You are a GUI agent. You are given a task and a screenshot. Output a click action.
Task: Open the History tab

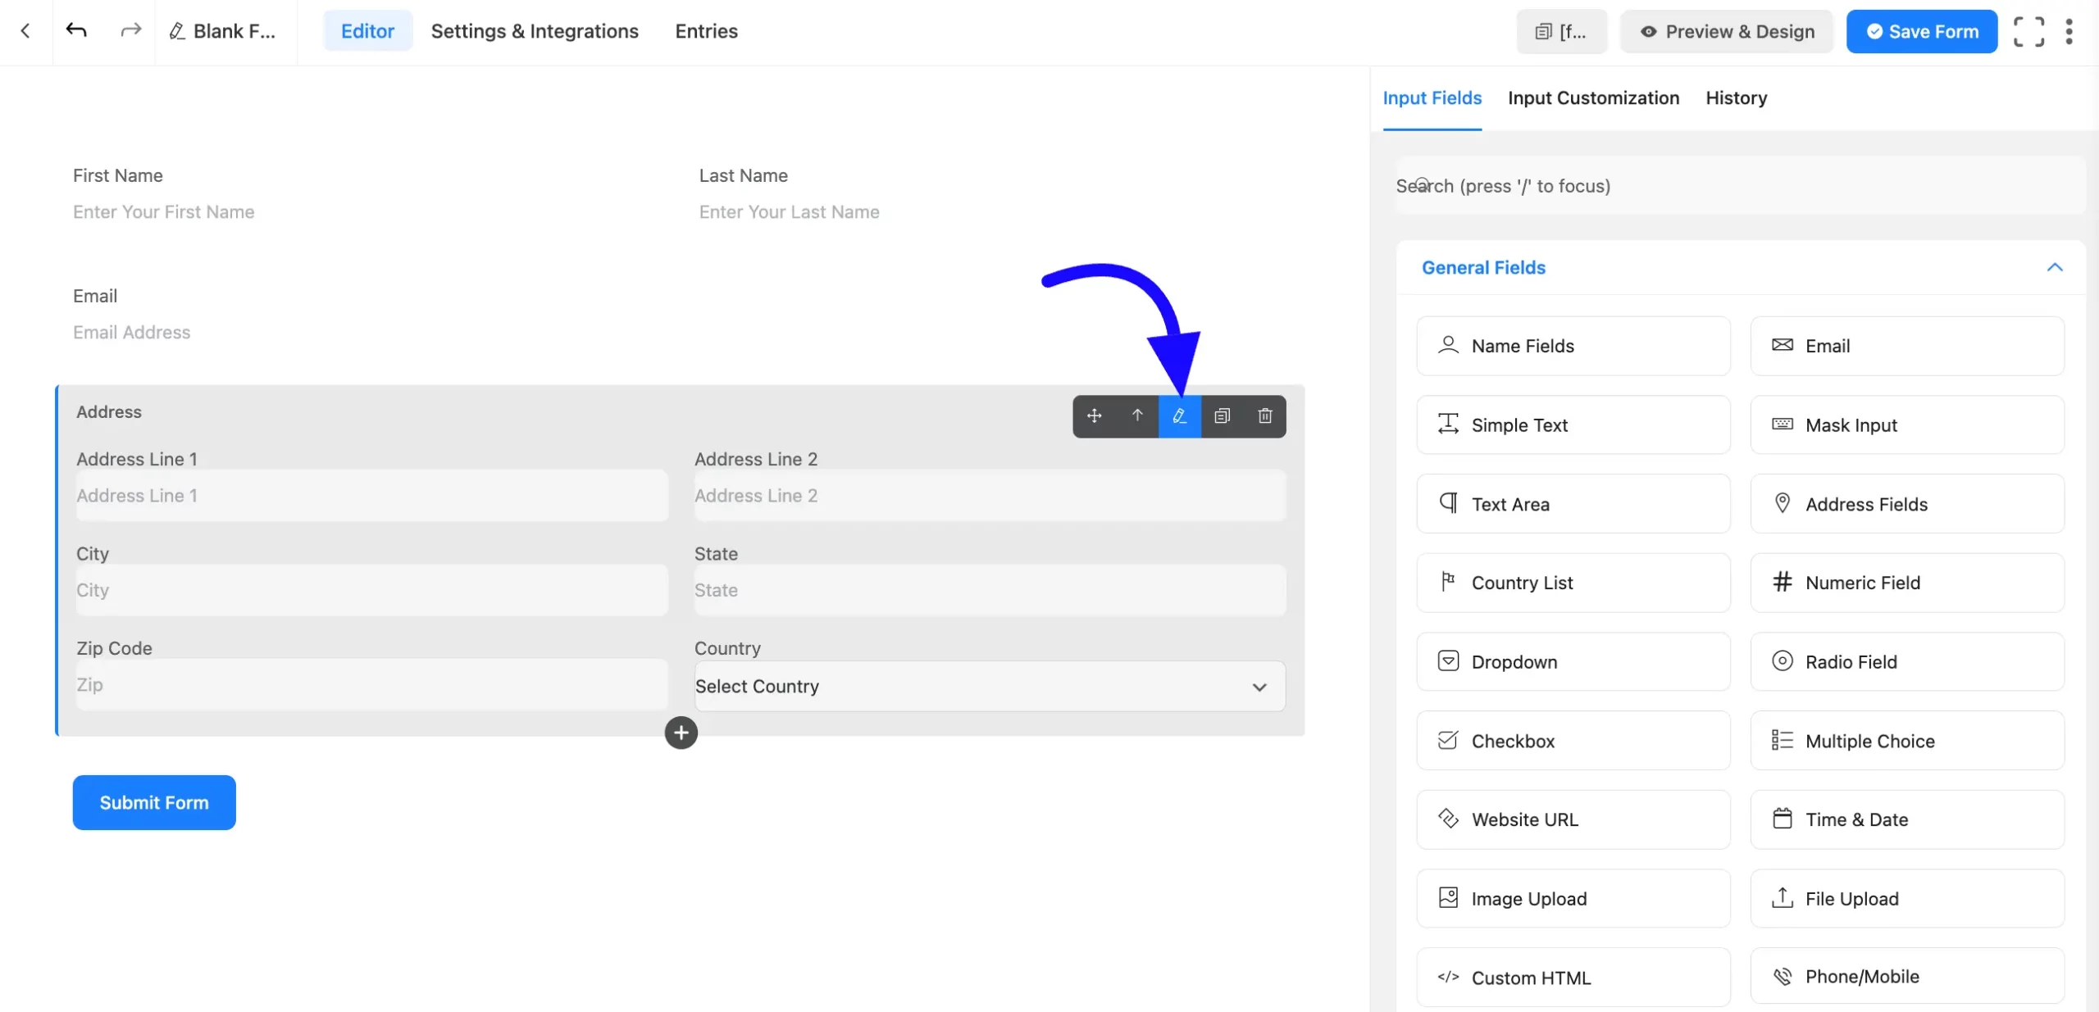(x=1736, y=98)
